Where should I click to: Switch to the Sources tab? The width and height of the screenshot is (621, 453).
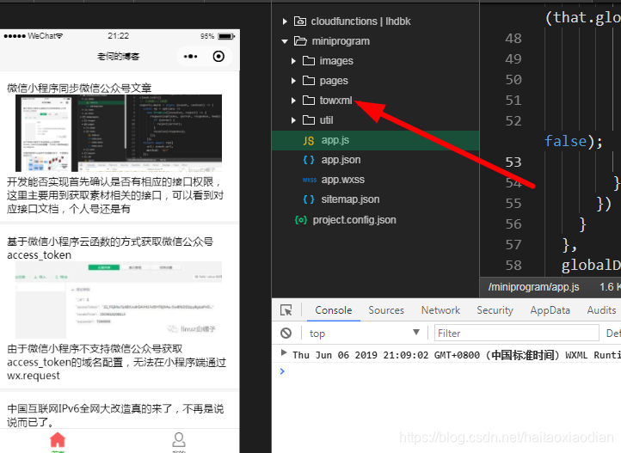[x=386, y=310]
